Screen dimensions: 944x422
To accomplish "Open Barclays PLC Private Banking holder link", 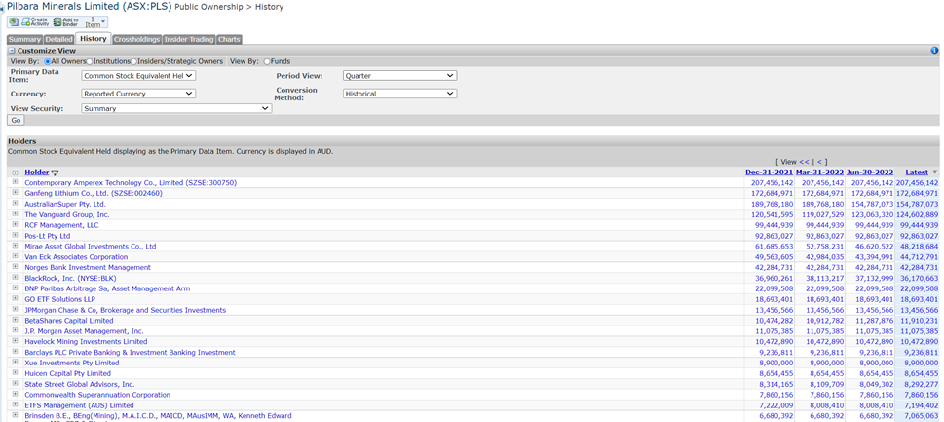I will point(130,352).
